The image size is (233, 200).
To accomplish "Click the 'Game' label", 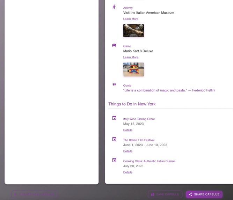I will (x=127, y=46).
